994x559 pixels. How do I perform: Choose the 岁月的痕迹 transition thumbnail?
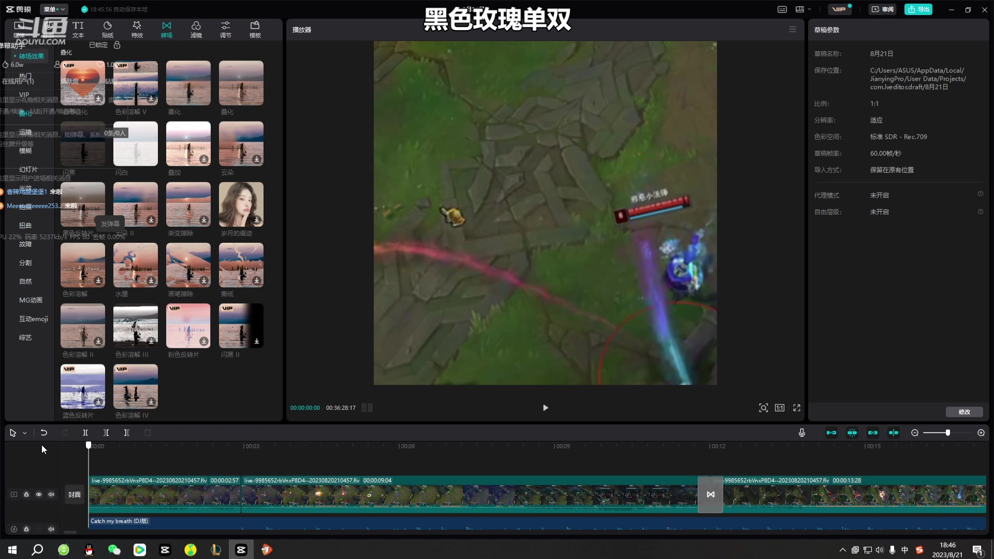[x=241, y=204]
